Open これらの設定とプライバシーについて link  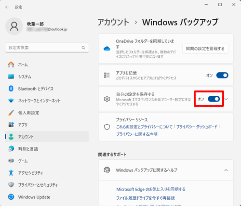(x=144, y=127)
